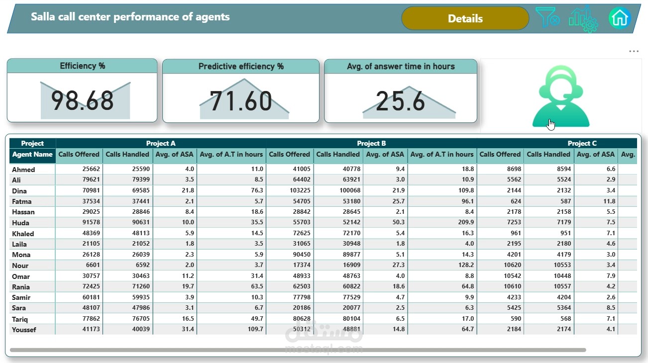
Task: Click Project A Avg. of ASA header
Action: pos(174,154)
